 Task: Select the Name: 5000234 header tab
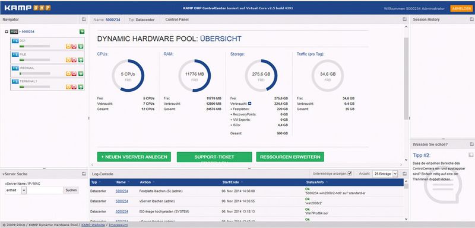[107, 20]
